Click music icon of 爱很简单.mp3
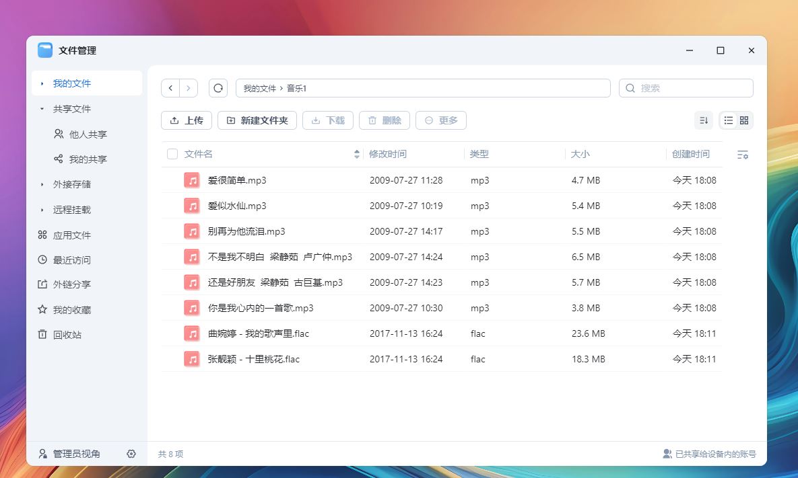The image size is (798, 478). click(192, 180)
